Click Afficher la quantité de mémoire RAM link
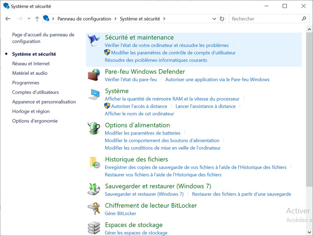 coord(172,99)
